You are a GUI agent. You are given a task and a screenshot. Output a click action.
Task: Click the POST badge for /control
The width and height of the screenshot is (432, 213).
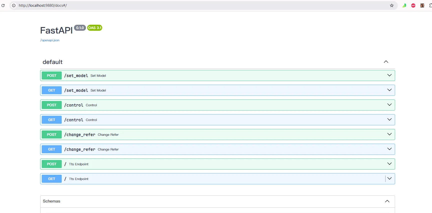52,105
